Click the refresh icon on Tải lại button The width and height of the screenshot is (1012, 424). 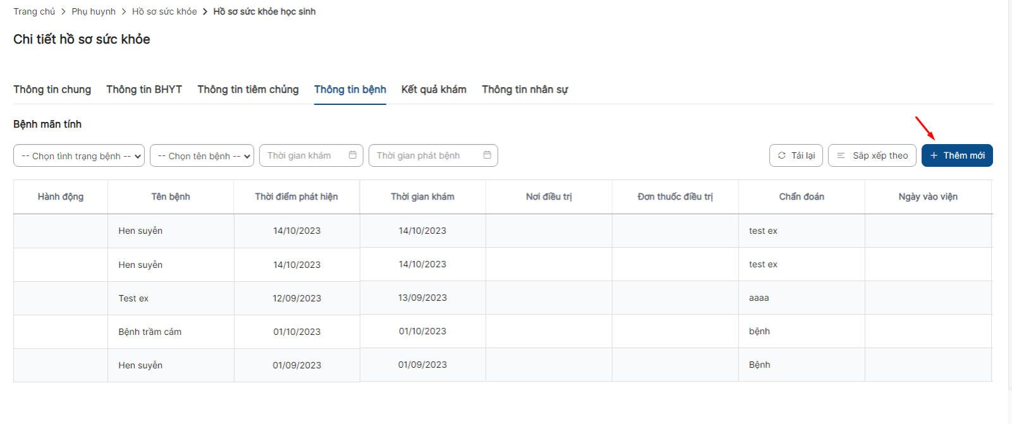(x=782, y=155)
